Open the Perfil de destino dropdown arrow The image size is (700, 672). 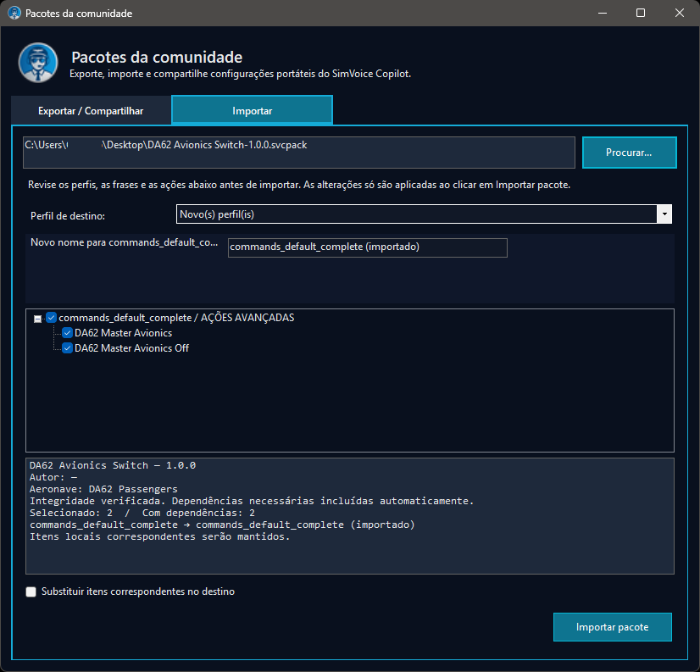click(x=664, y=214)
